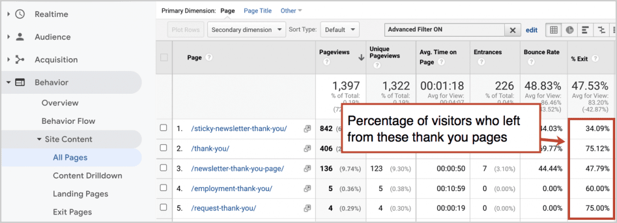Click the 00:10:59 average time value

coord(451,189)
